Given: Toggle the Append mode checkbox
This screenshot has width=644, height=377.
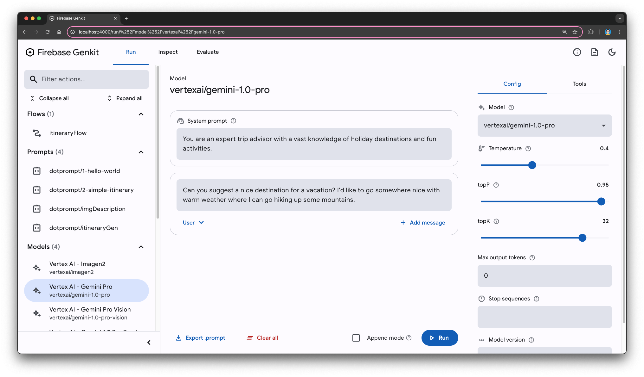Looking at the screenshot, I should 356,337.
